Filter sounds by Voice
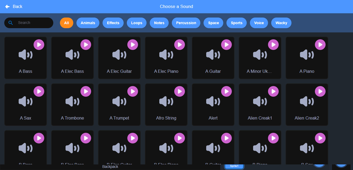Screen dimensions: 353x170 coord(259,23)
